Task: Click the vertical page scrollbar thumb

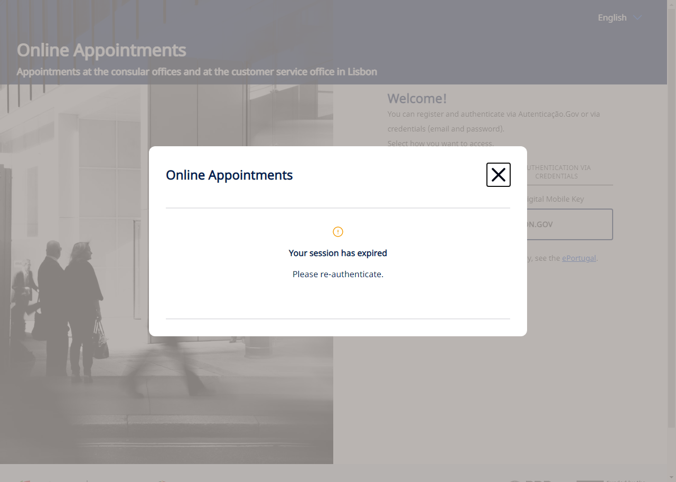Action: tap(671, 211)
